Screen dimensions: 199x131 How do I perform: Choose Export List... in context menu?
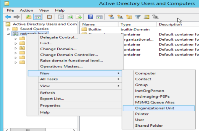(x=75, y=99)
